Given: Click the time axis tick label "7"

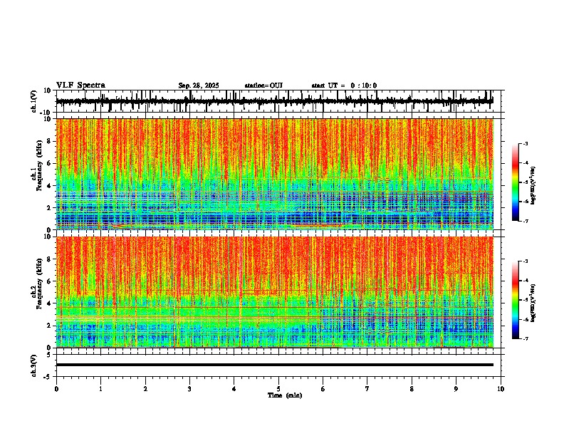Looking at the screenshot, I should (x=367, y=389).
